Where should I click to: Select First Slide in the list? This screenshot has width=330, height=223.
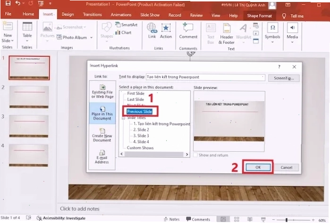click(x=136, y=93)
